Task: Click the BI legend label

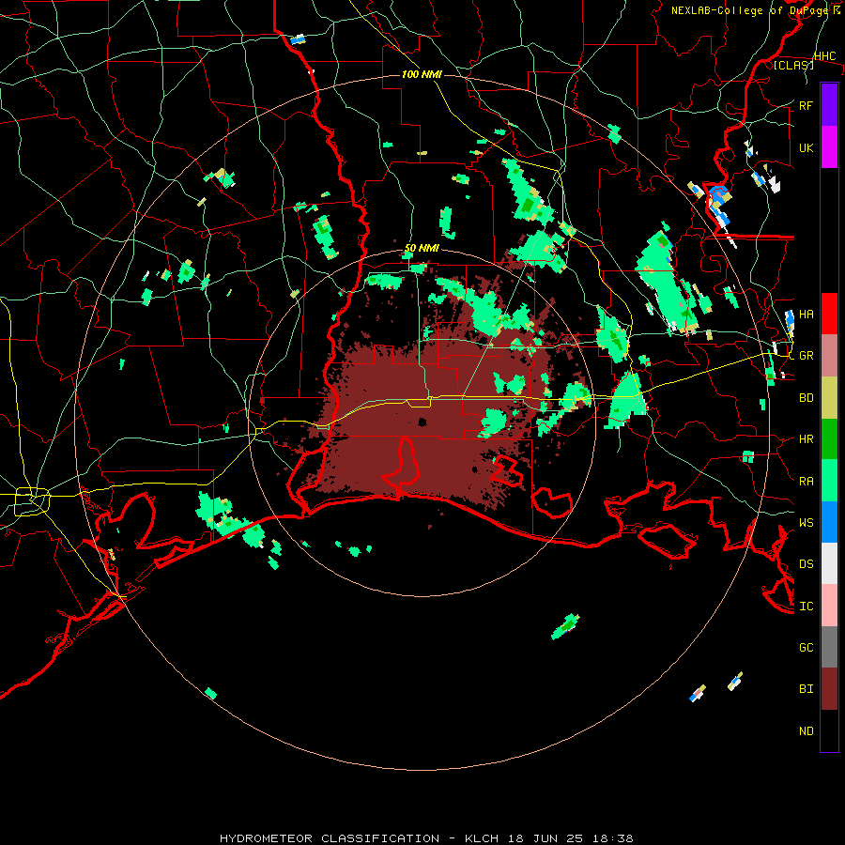Action: coord(806,689)
